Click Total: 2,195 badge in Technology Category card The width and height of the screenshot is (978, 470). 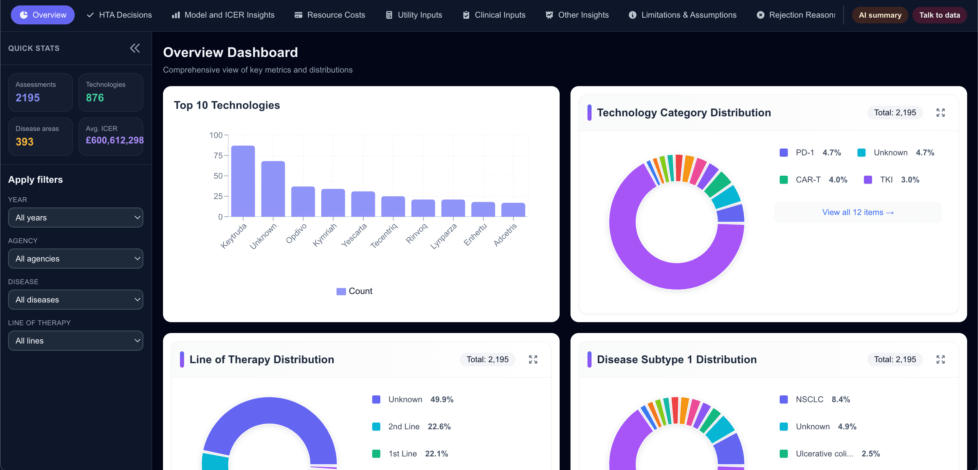(895, 113)
